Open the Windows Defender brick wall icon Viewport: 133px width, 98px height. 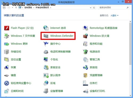click(46, 36)
